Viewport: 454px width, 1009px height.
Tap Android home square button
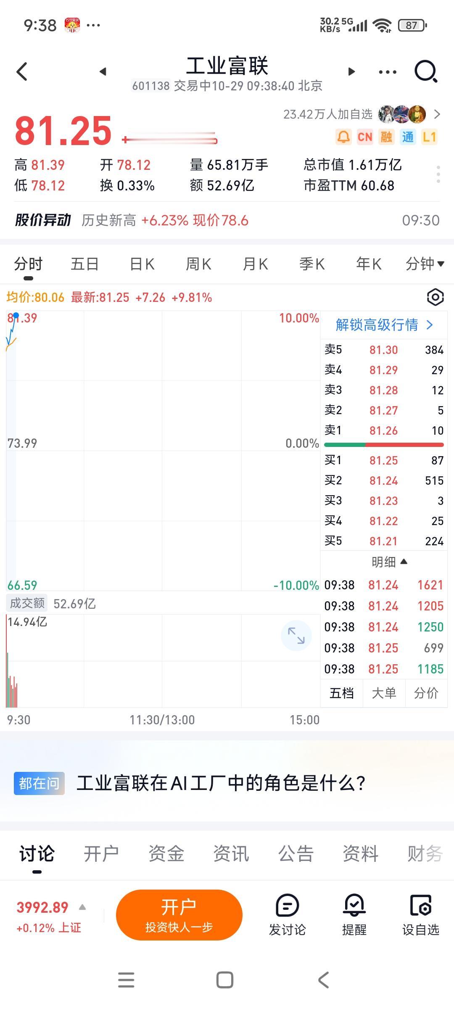225,980
